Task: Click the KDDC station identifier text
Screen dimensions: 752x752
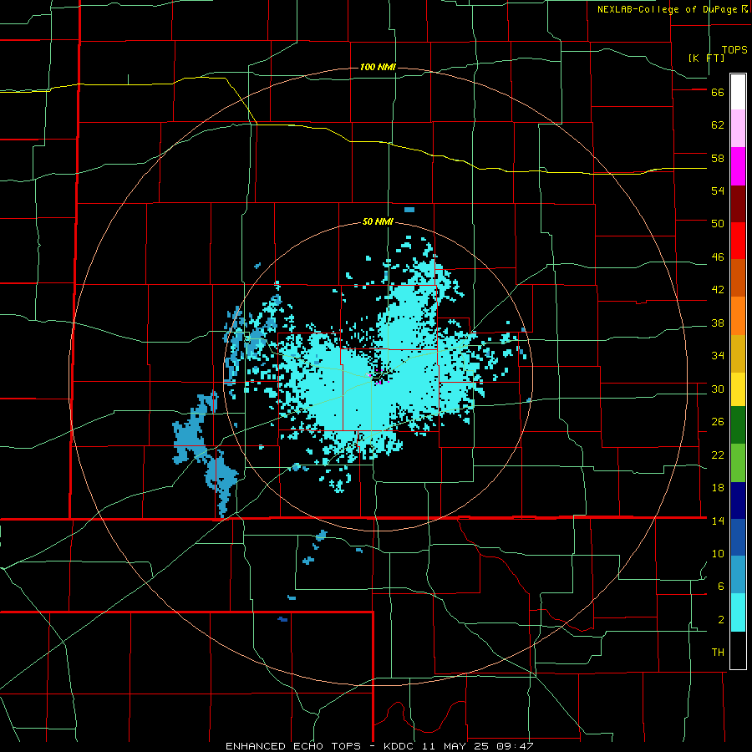Action: click(400, 746)
